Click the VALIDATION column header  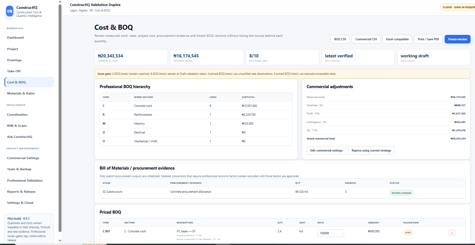411,223
